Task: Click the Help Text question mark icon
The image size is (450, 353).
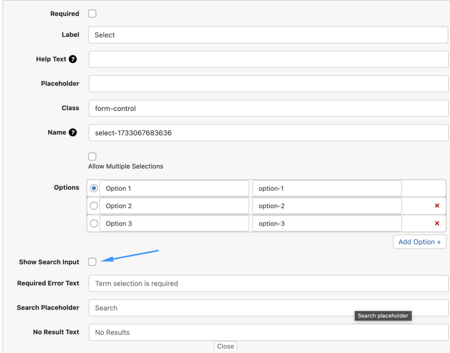Action: (x=73, y=59)
